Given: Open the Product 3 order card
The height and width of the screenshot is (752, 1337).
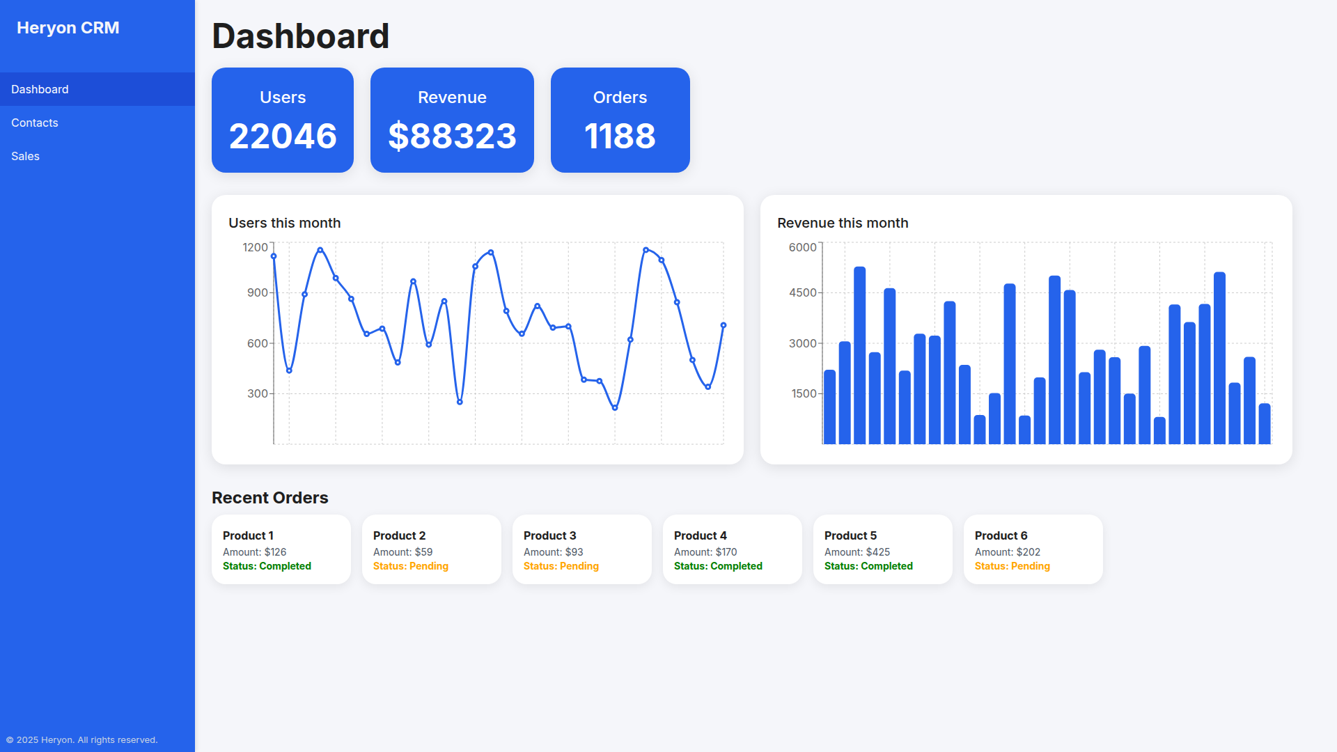Looking at the screenshot, I should [582, 549].
